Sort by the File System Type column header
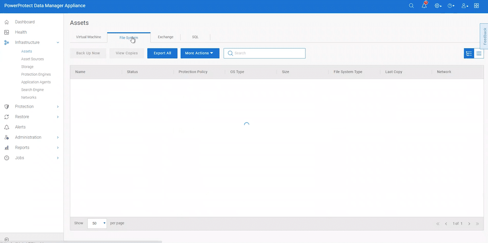The image size is (488, 243). click(348, 72)
